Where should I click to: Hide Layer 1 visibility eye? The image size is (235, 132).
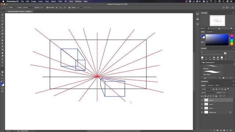pyautogui.click(x=202, y=108)
